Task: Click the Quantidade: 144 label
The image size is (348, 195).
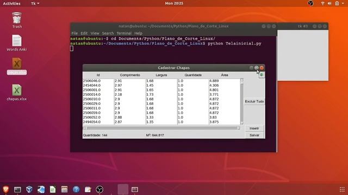Action: [95, 135]
